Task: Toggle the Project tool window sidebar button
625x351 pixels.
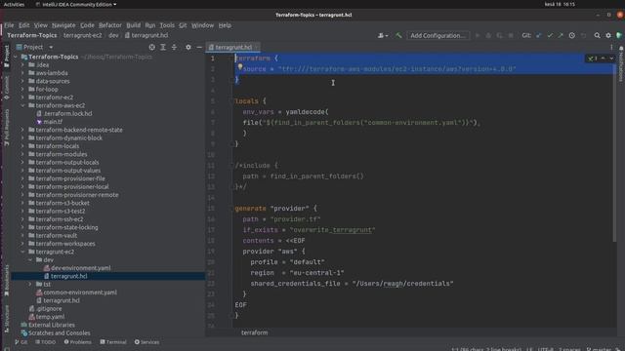Action: point(7,57)
